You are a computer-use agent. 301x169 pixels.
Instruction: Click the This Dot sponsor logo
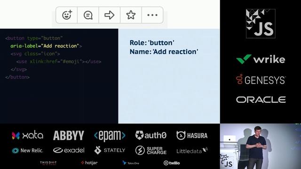[48, 163]
